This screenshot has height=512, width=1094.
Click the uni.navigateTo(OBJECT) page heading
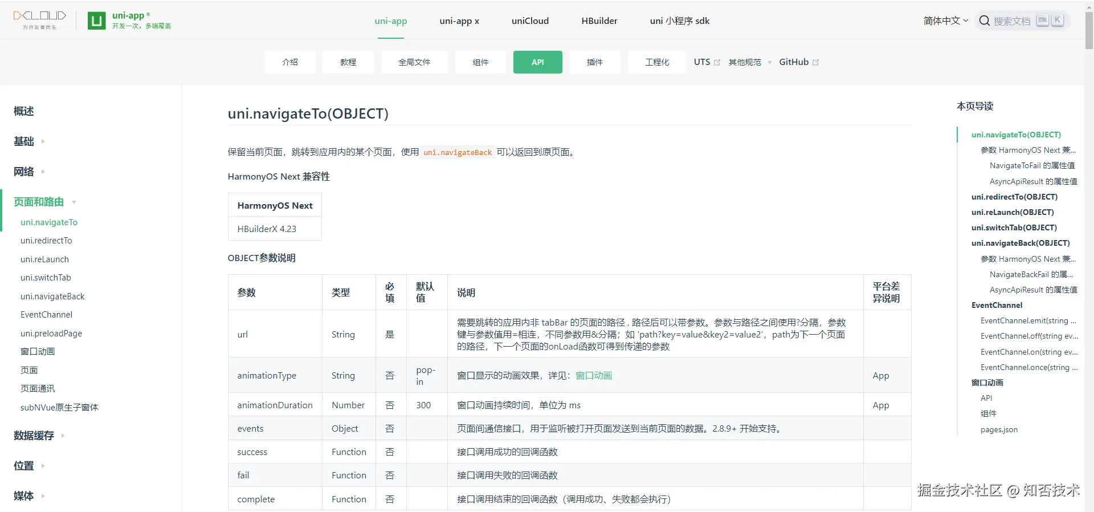coord(308,113)
